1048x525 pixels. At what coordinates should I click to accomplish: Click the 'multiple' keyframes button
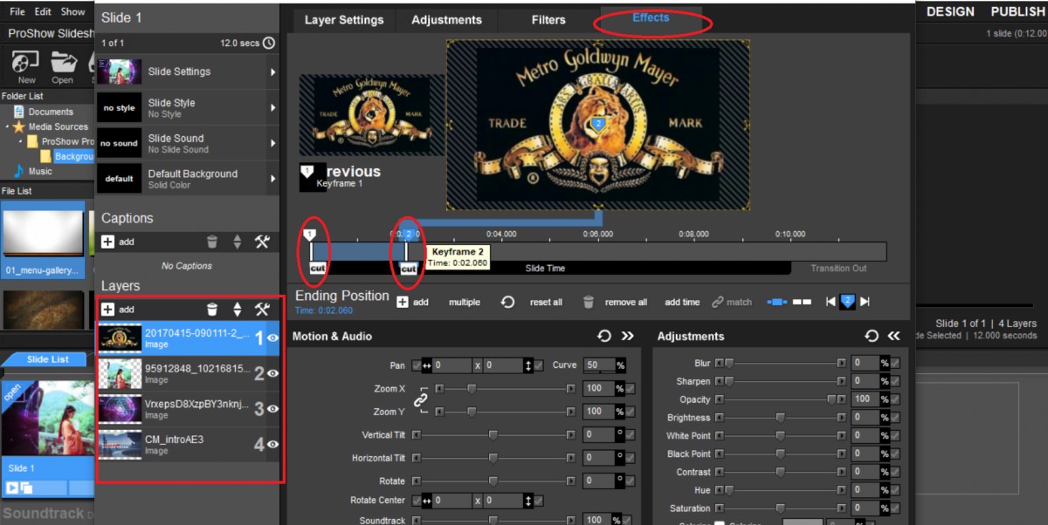465,302
